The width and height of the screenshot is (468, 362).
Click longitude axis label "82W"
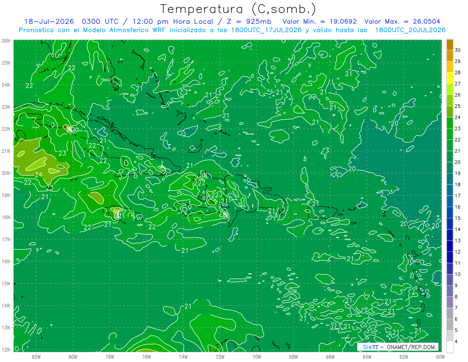(x=36, y=357)
